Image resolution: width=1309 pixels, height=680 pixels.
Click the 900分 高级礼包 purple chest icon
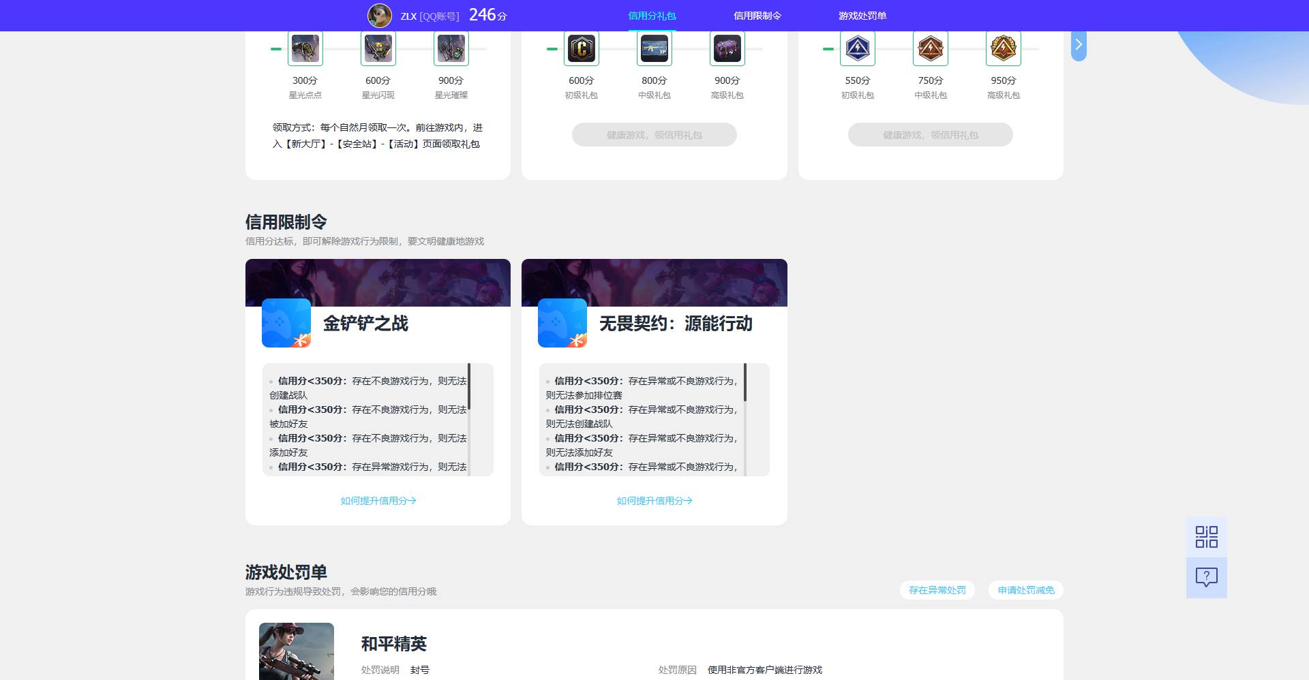[x=727, y=48]
